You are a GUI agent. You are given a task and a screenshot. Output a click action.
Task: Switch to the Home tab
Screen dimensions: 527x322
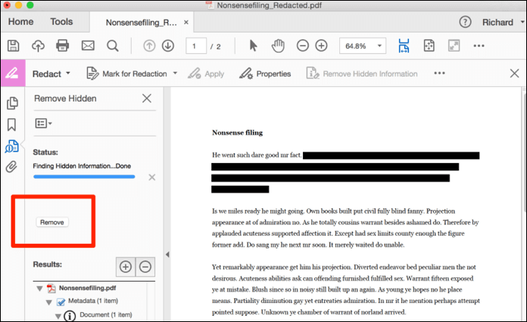(x=21, y=21)
